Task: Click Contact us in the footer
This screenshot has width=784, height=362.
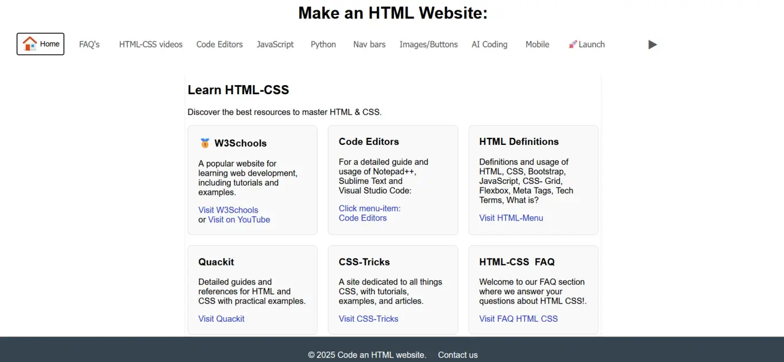Action: click(x=457, y=355)
